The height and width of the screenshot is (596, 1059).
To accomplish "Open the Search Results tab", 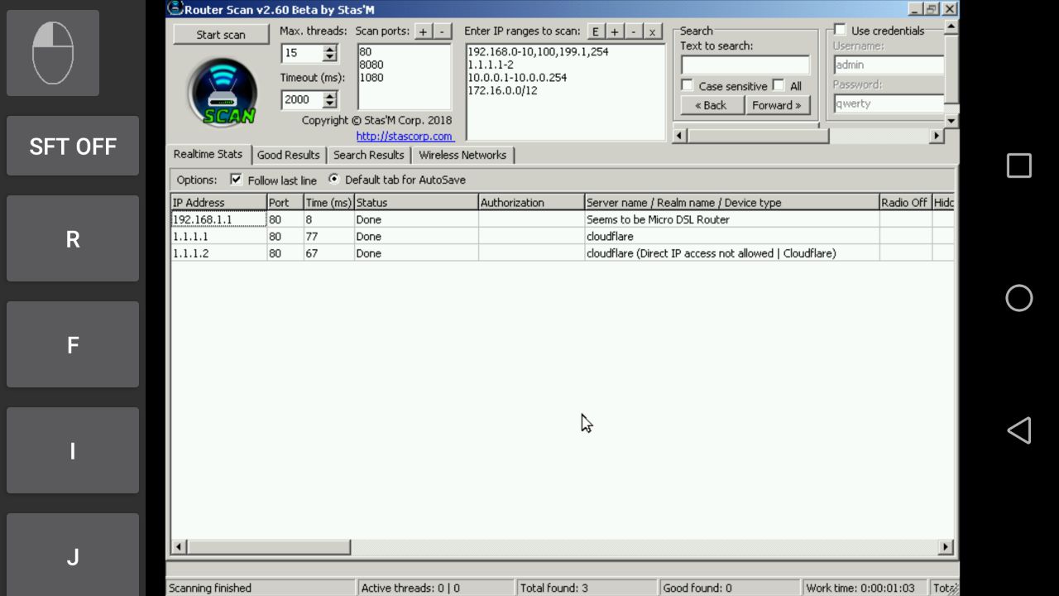I will click(369, 155).
